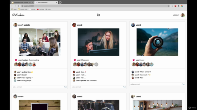Open the Google account icon in toolbar
This screenshot has height=110, width=197.
click(x=182, y=6)
